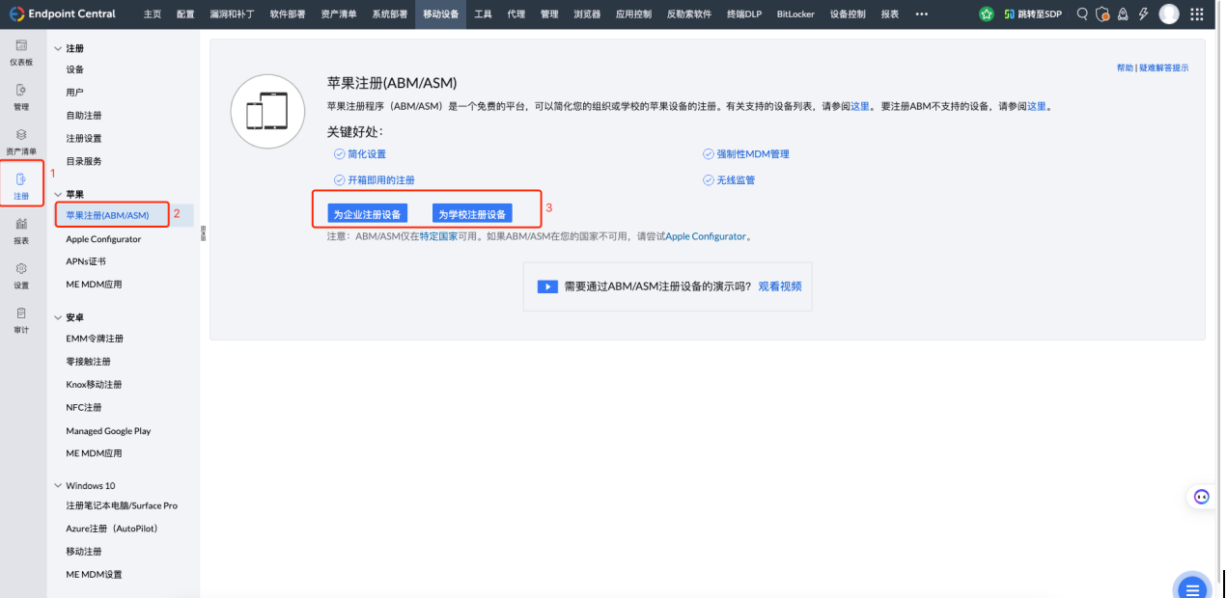This screenshot has height=598, width=1227.
Task: Open the 漏洞和补丁 top menu
Action: pos(232,14)
